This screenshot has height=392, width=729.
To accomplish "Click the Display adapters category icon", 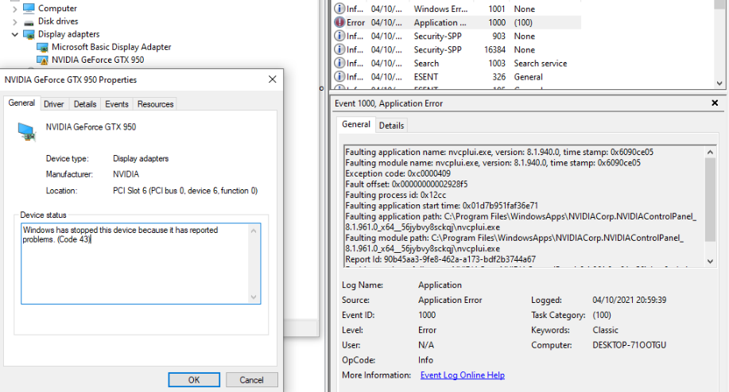I will [29, 34].
